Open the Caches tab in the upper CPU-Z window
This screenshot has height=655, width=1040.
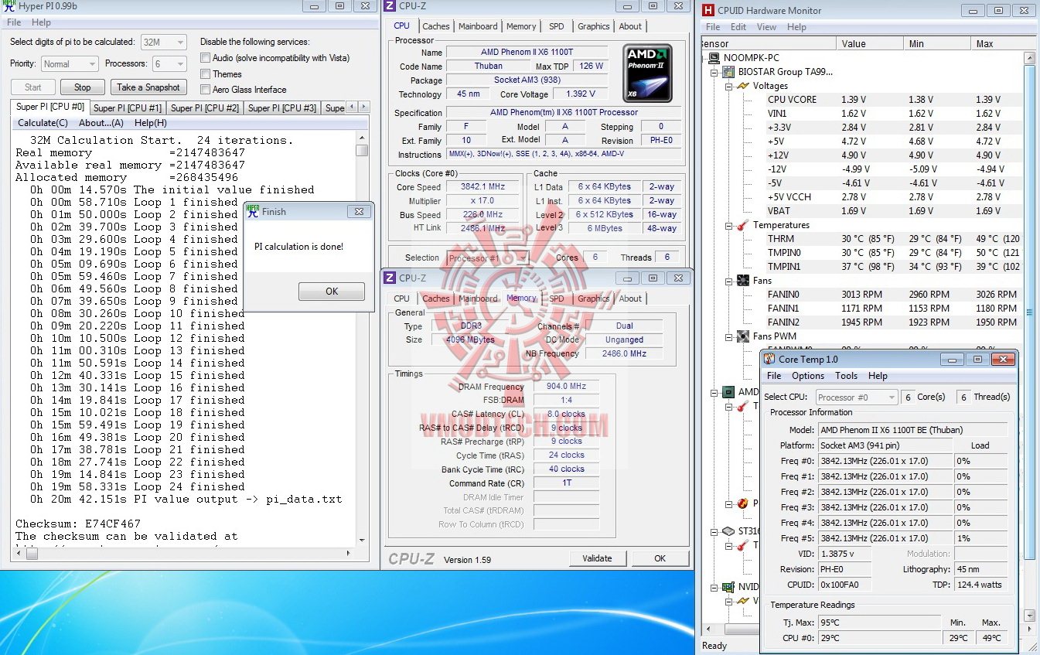435,26
